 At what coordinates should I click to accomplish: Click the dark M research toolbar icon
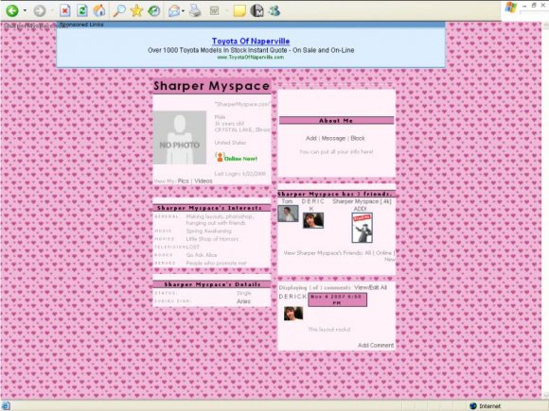[x=257, y=10]
